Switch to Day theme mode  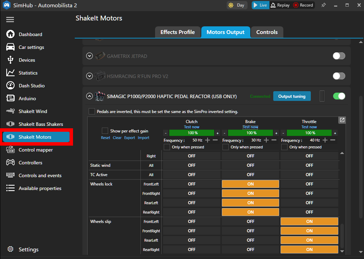(x=236, y=5)
